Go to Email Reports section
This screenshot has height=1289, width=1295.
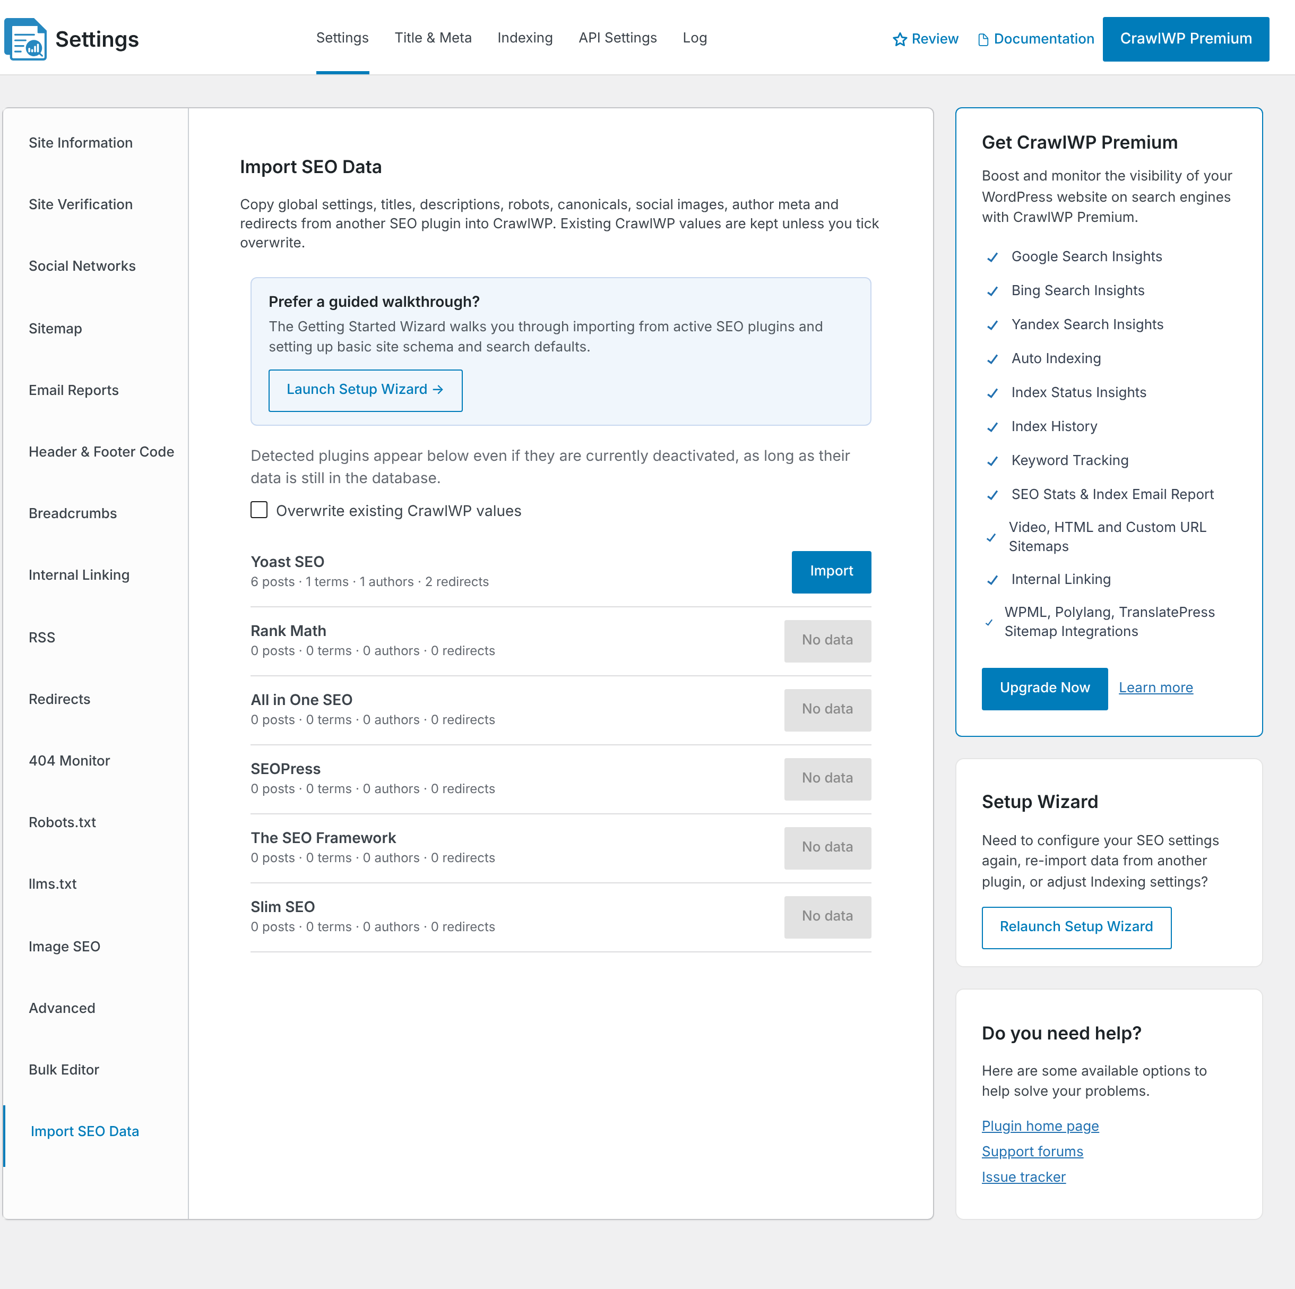click(73, 390)
